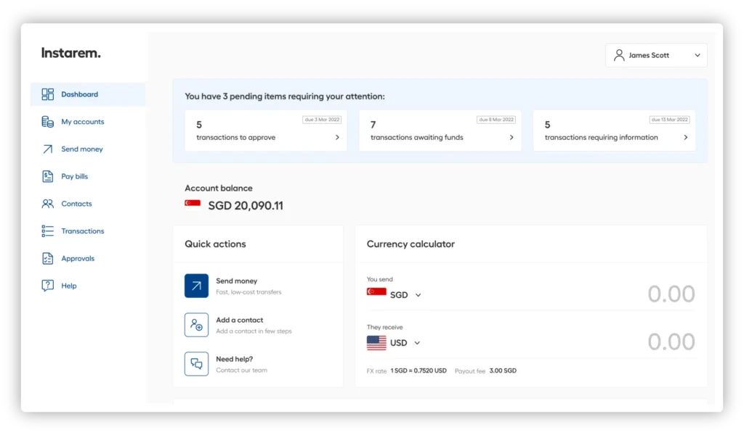Click the Send money arrow icon in sidebar
744x435 pixels.
click(x=47, y=149)
